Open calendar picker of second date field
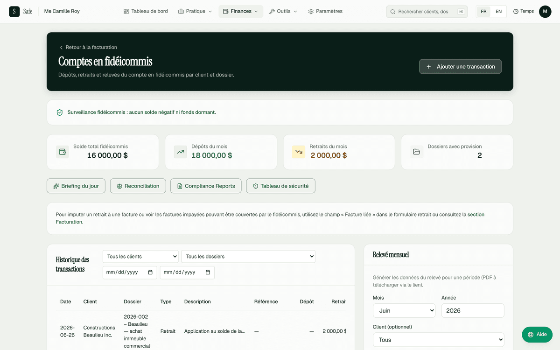The width and height of the screenshot is (560, 350). point(208,273)
